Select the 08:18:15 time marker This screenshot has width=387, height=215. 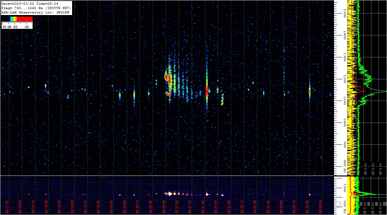33,207
